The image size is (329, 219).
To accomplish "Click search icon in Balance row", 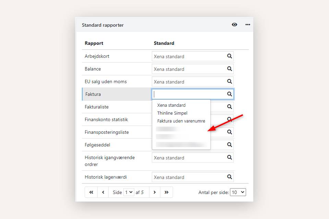I will pyautogui.click(x=230, y=69).
